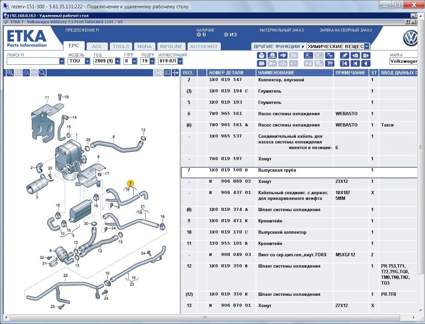Click 'Соединительный кабель для' part name
Image resolution: width=425 pixels, height=324 pixels.
[290, 136]
